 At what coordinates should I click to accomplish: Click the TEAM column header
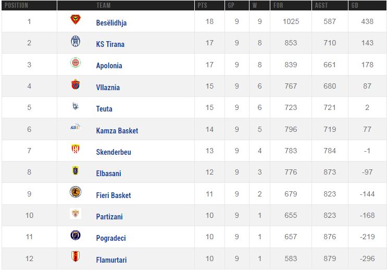[103, 6]
